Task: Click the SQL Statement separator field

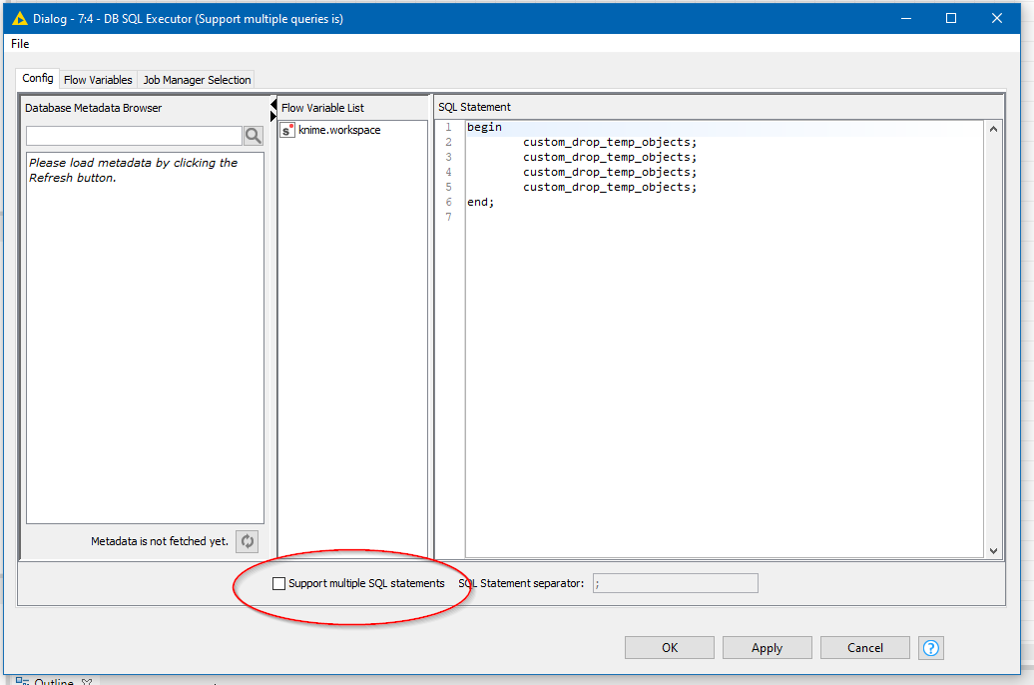Action: (x=675, y=583)
